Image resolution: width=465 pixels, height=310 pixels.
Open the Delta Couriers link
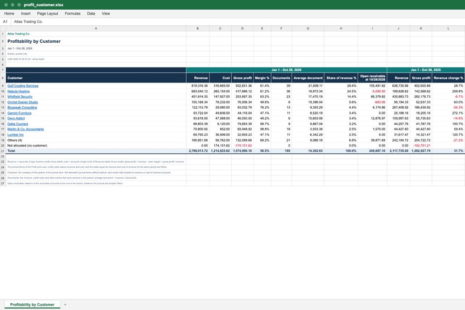(x=18, y=124)
